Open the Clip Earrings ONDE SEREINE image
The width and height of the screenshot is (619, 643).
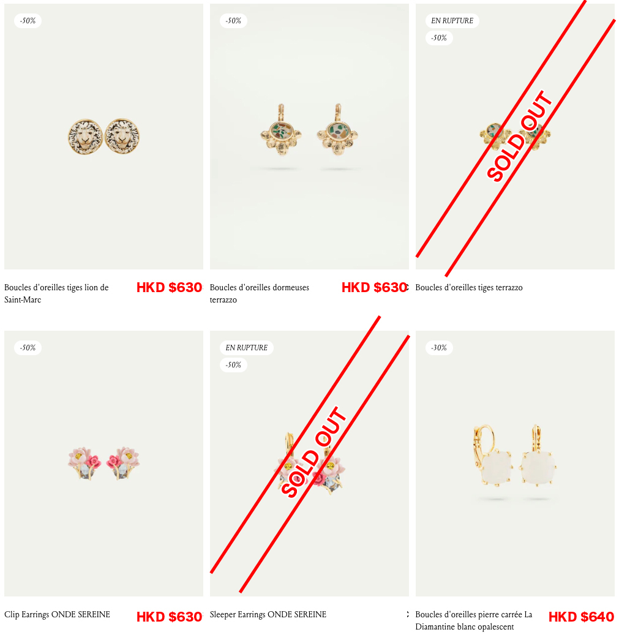pyautogui.click(x=103, y=464)
